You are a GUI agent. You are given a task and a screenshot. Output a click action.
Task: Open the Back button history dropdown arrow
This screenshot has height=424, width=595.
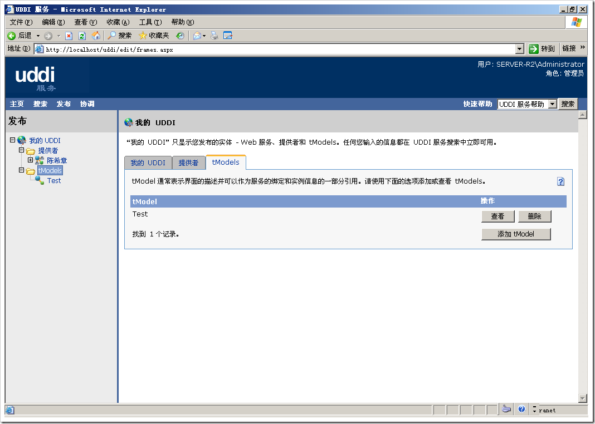coord(38,36)
